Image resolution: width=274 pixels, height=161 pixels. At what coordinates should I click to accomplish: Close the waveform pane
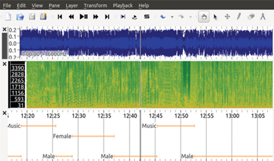(x=4, y=29)
